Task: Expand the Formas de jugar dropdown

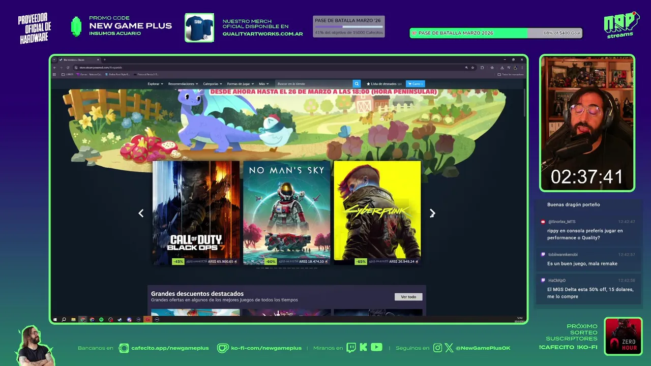Action: pyautogui.click(x=240, y=84)
